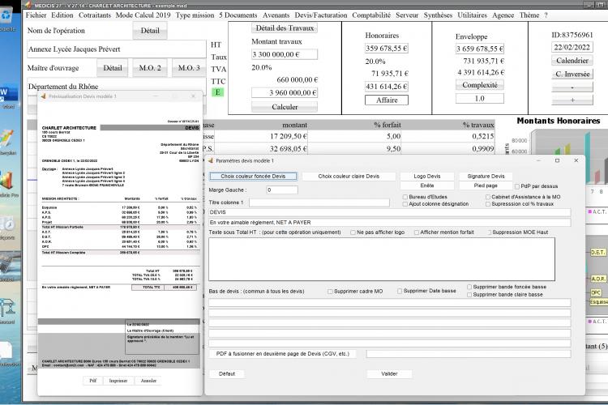Click the Titre colonne 1 field
Screen dimensions: 608x405
pos(319,202)
